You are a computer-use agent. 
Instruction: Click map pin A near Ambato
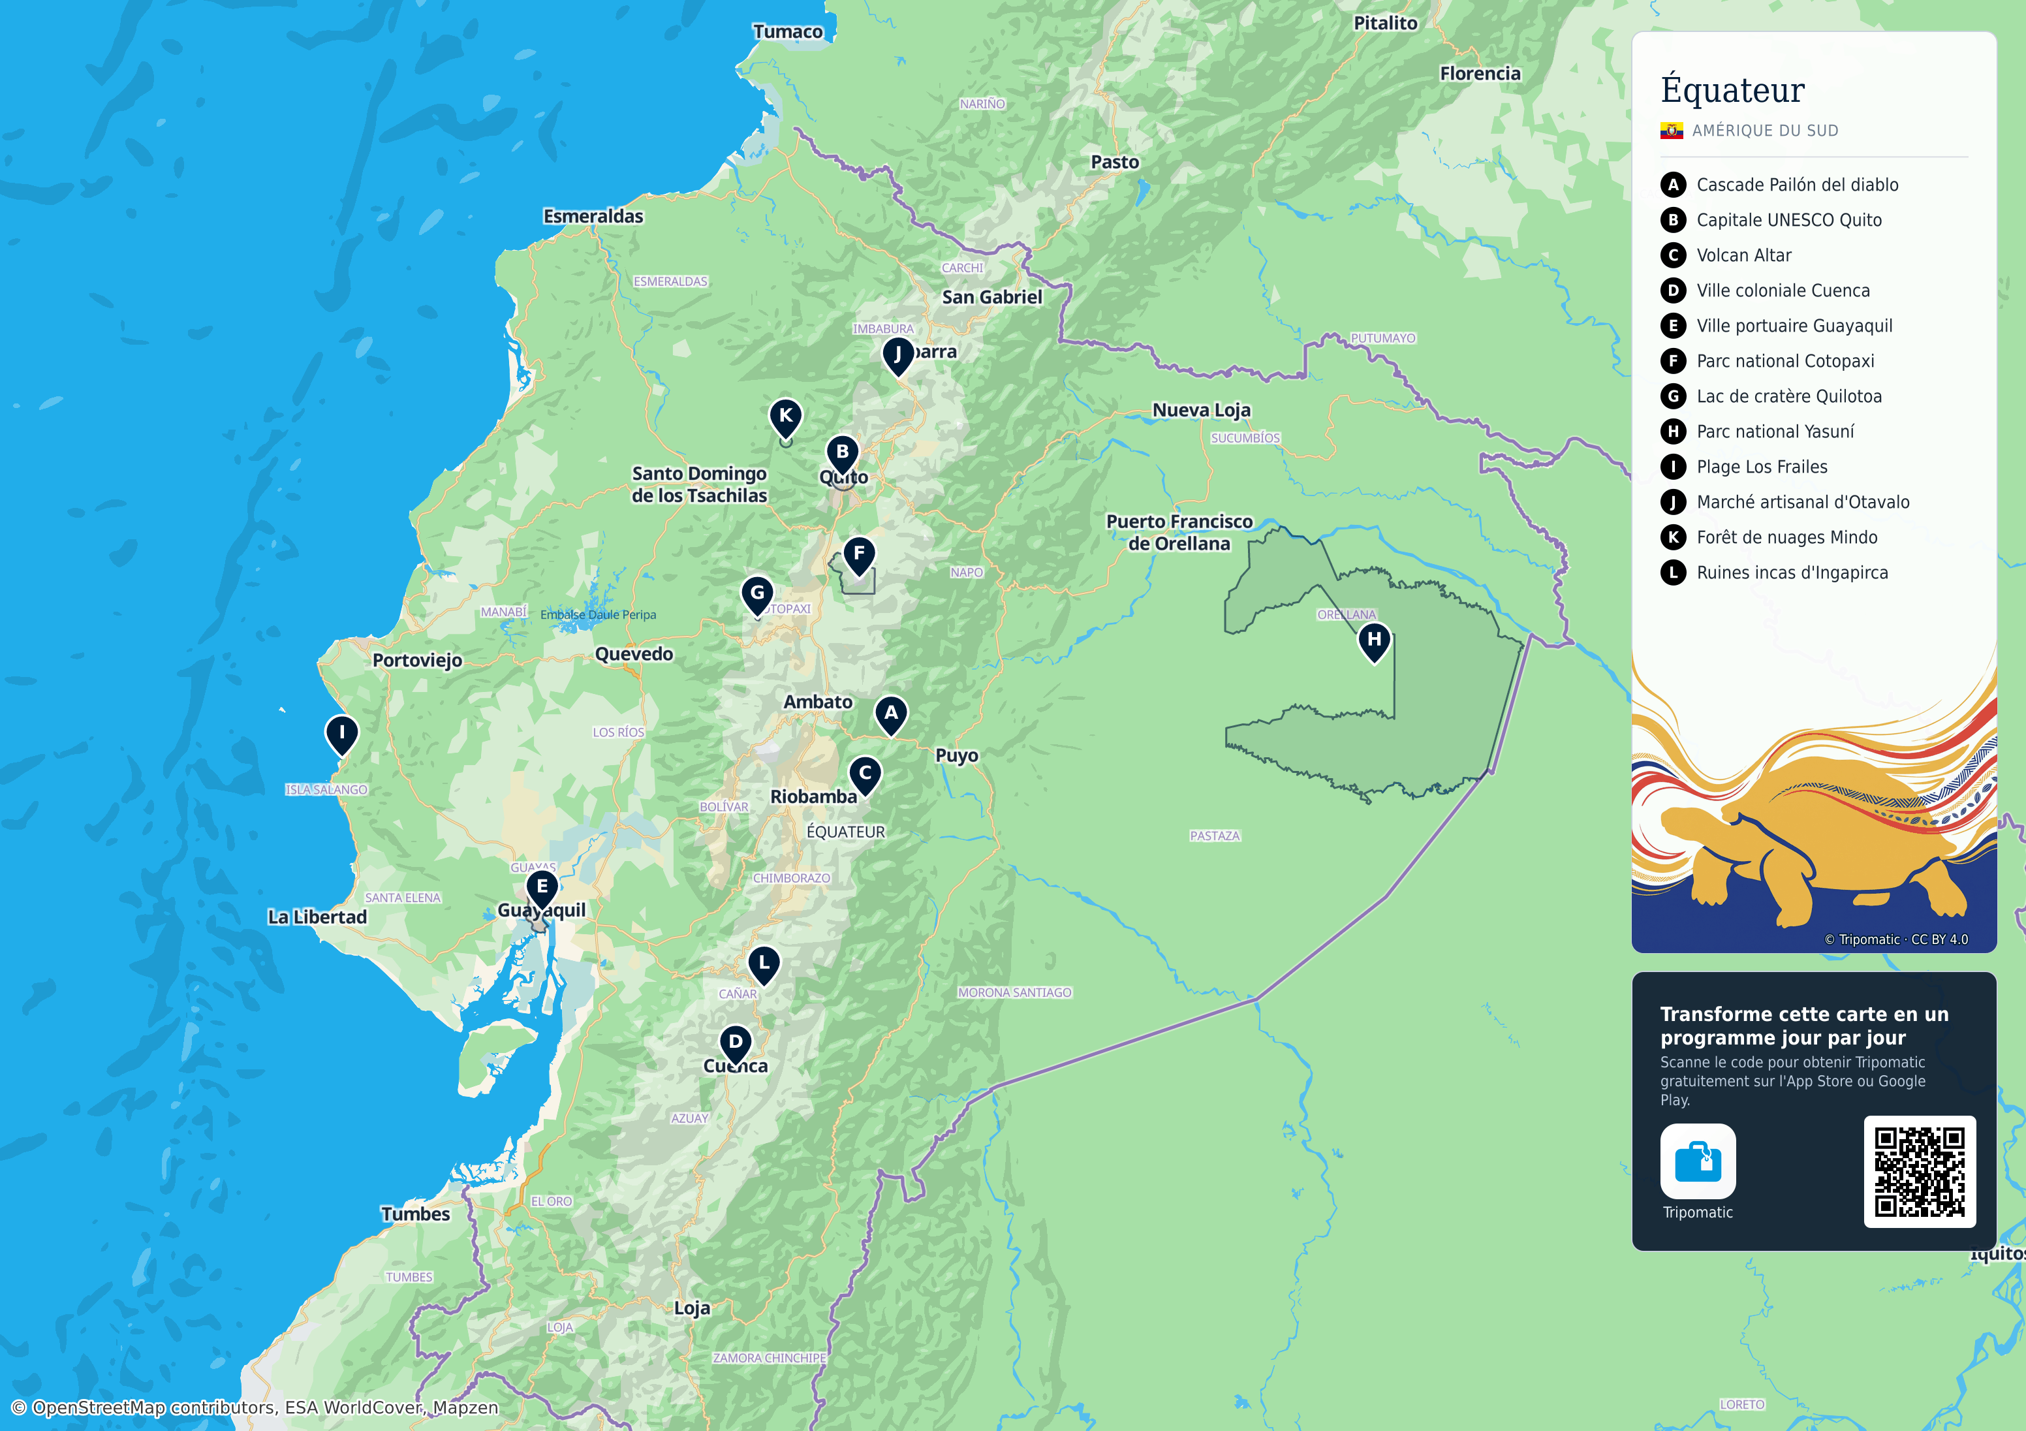point(891,716)
